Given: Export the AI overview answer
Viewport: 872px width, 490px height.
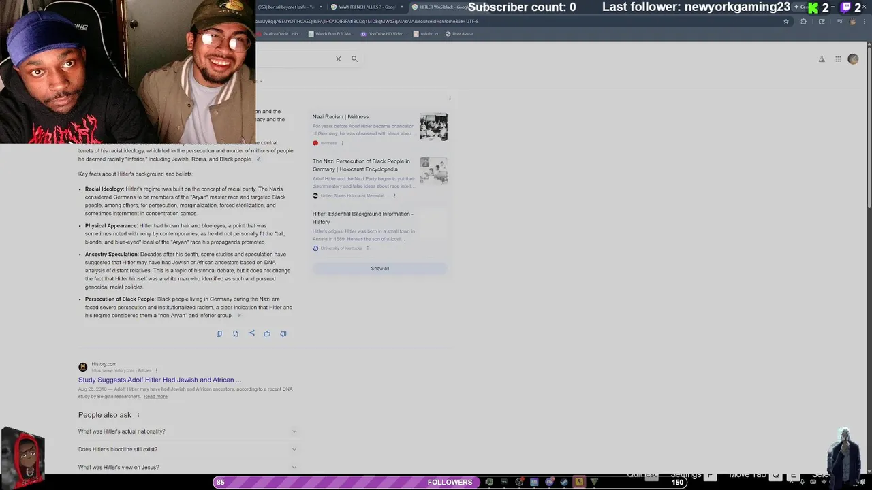Looking at the screenshot, I should [236, 333].
